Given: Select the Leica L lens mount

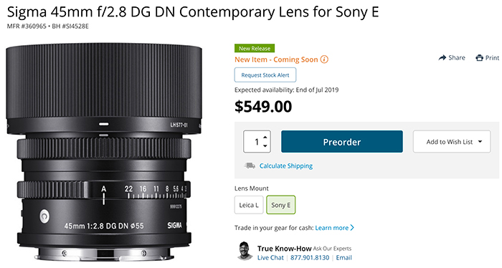Looking at the screenshot, I should point(249,205).
